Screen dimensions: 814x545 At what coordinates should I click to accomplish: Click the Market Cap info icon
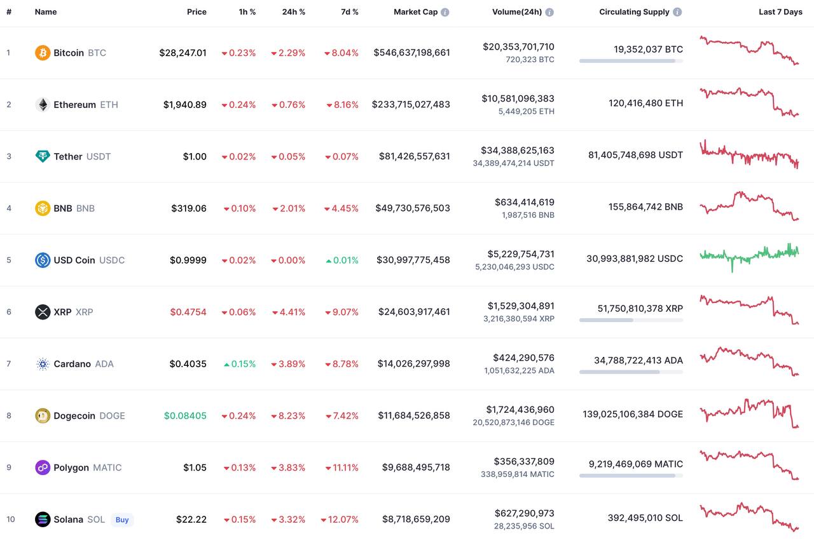pos(445,12)
